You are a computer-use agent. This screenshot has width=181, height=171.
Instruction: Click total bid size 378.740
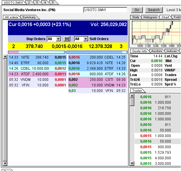34,46
